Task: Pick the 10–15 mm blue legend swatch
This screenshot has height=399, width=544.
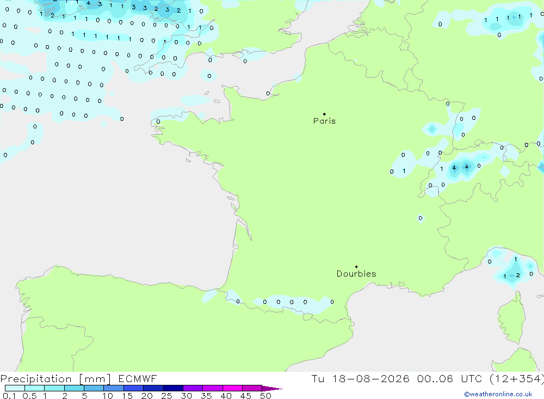Action: coord(114,388)
